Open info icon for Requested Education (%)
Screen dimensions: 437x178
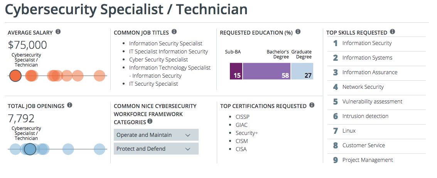[298, 32]
